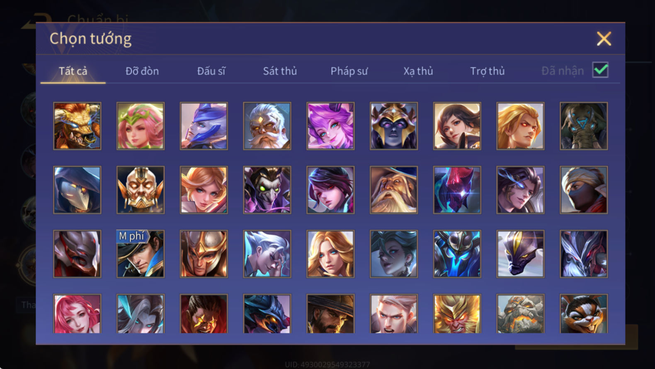The height and width of the screenshot is (369, 655).
Task: Toggle the Đã nhận checkbox
Action: (600, 70)
